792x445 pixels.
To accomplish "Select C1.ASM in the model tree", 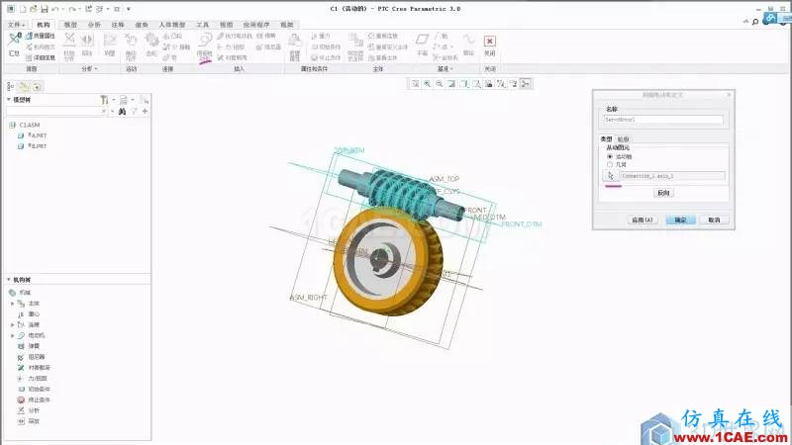I will click(x=25, y=126).
